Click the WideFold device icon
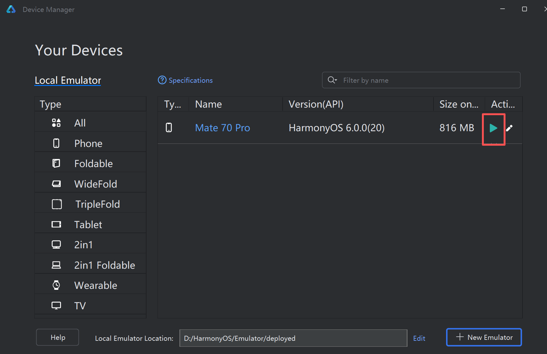Viewport: 547px width, 354px height. pos(56,184)
